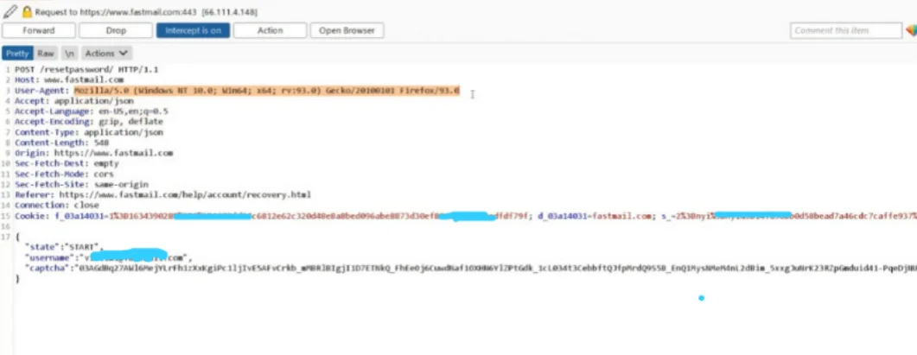917x355 pixels.
Task: Expand the Actions dropdown
Action: click(x=106, y=54)
